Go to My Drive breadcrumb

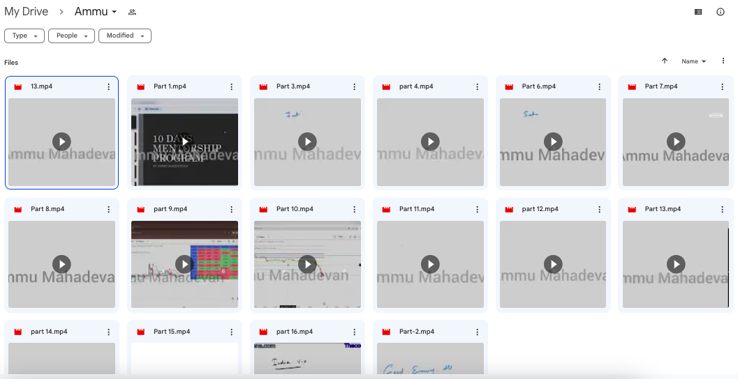27,12
